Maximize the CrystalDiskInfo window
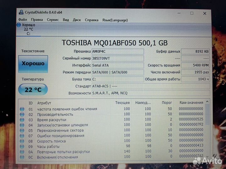This screenshot has width=226, height=169. click(x=192, y=13)
